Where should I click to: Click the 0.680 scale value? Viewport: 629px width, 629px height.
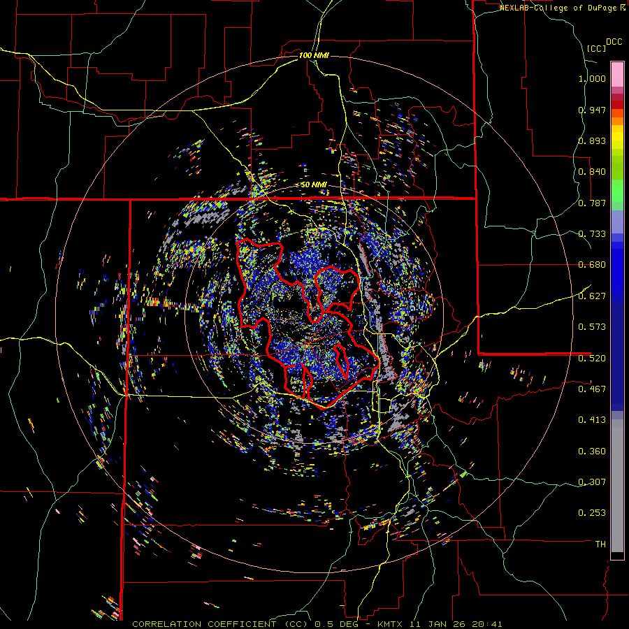click(592, 265)
